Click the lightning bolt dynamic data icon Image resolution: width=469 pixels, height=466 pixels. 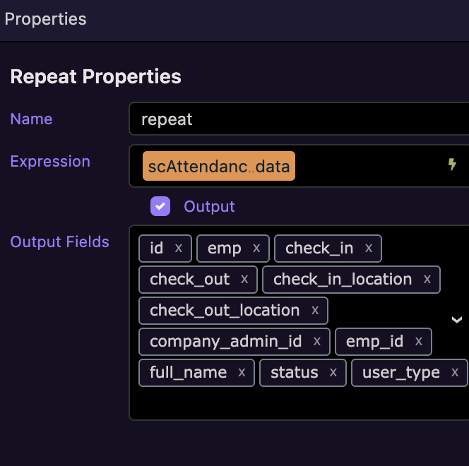point(453,165)
